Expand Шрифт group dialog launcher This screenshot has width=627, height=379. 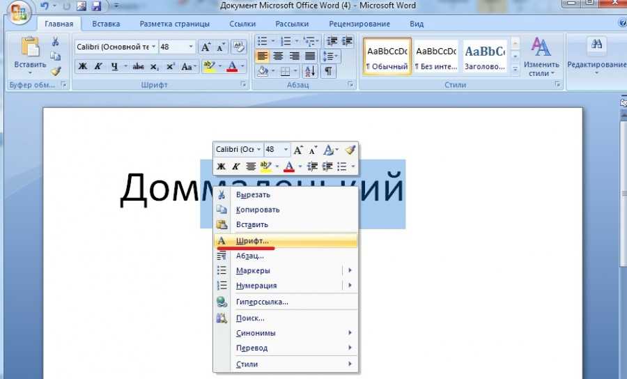(x=244, y=84)
